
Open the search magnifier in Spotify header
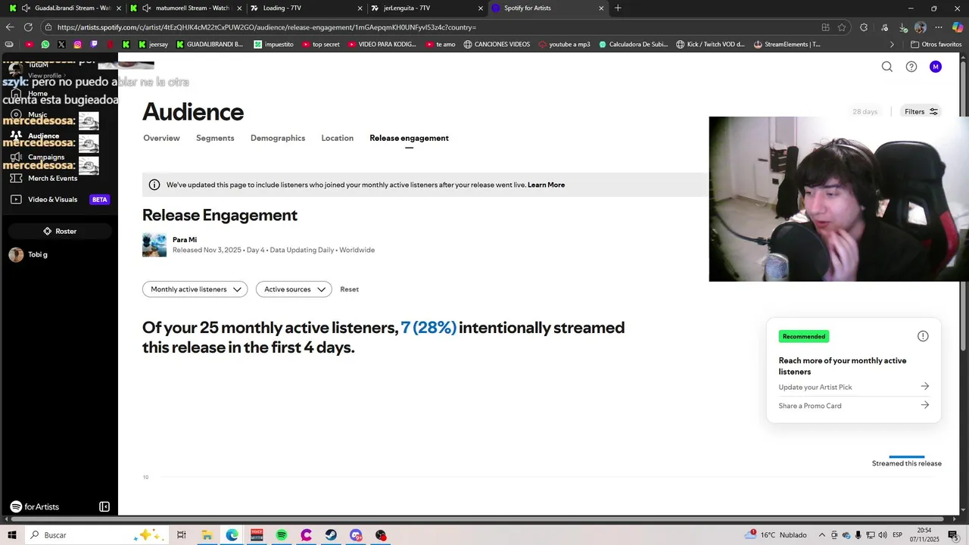886,67
